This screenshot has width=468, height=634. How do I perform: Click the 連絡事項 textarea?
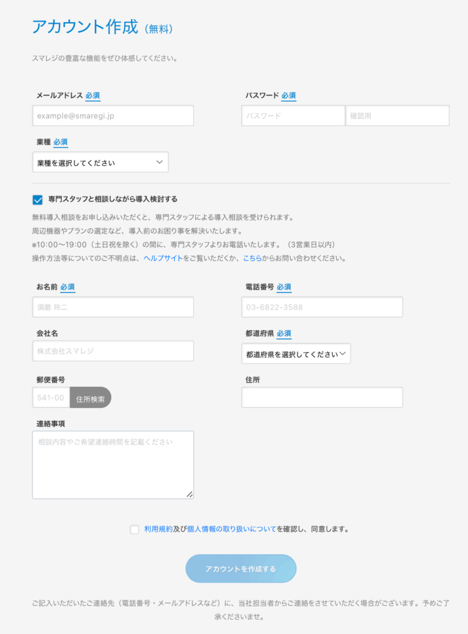pos(113,465)
